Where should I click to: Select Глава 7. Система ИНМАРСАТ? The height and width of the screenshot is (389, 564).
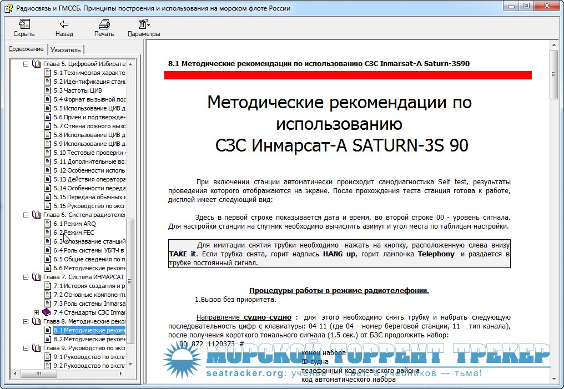83,277
